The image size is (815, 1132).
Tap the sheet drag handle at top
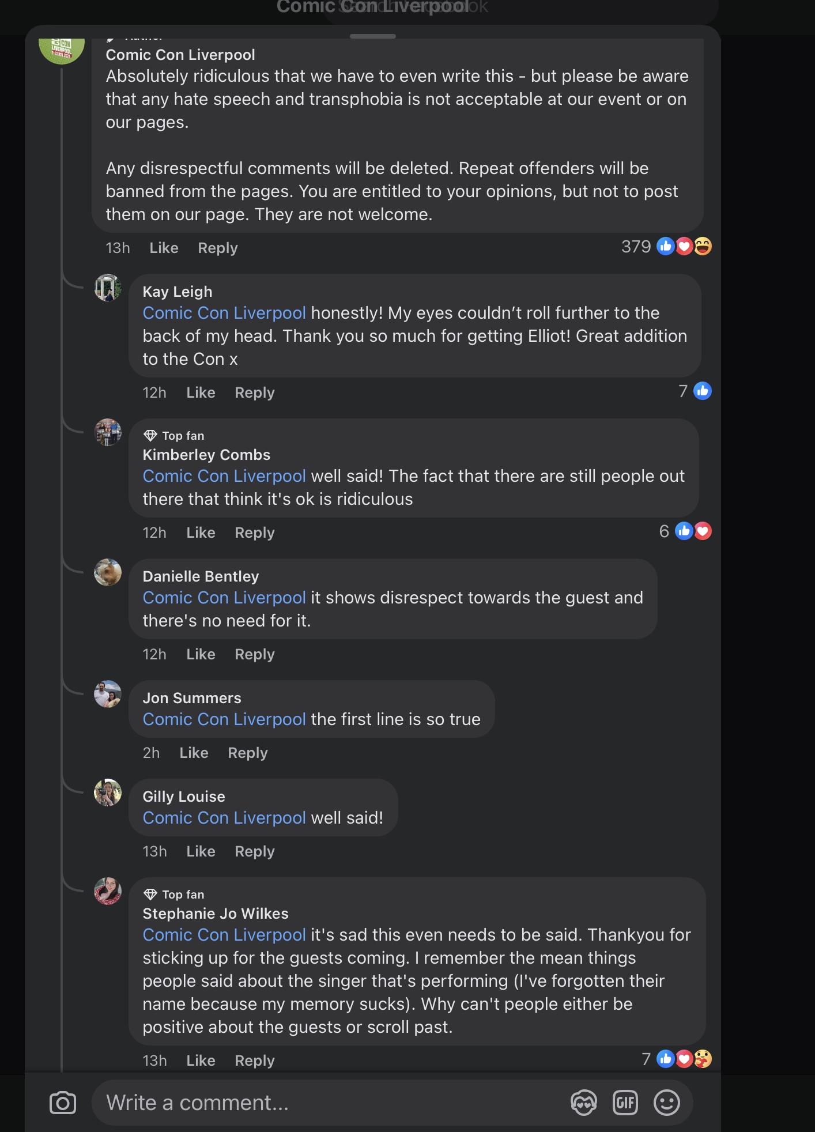pos(373,36)
